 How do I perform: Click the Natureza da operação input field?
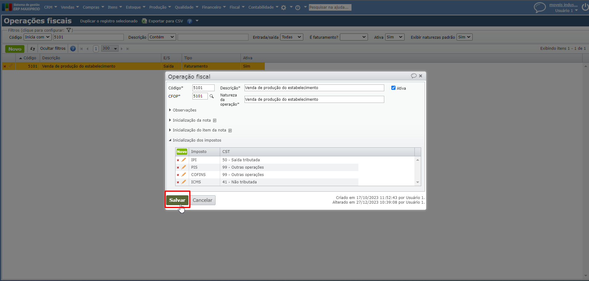click(x=314, y=100)
